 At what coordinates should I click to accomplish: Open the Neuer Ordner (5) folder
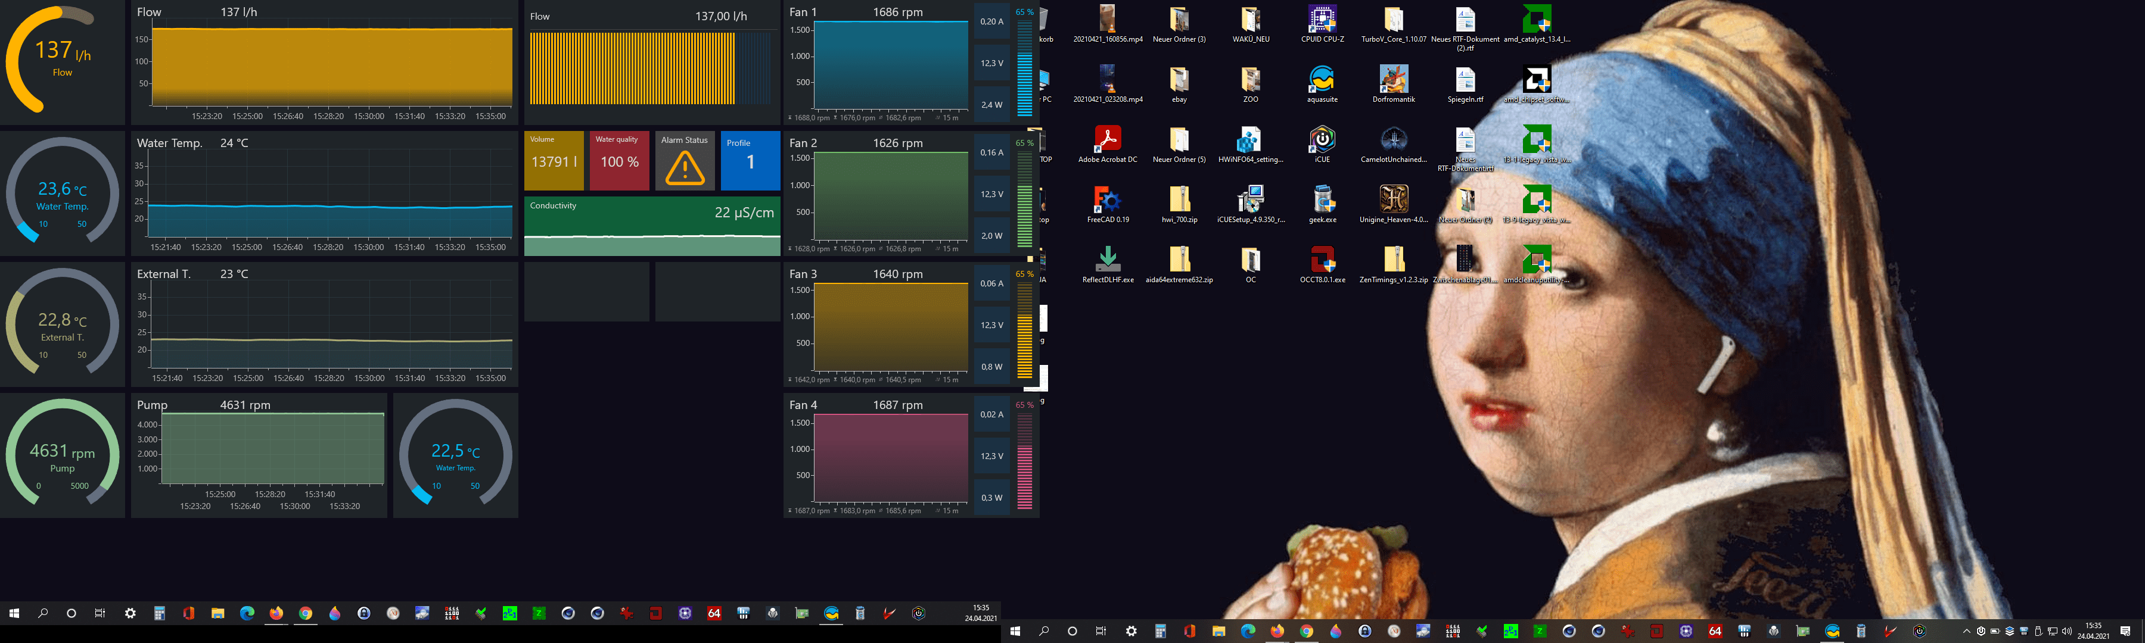point(1179,144)
